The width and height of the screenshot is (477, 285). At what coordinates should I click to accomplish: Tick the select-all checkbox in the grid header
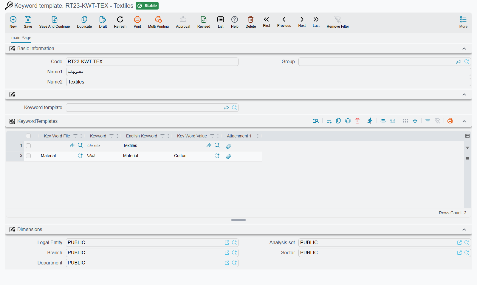tap(28, 136)
